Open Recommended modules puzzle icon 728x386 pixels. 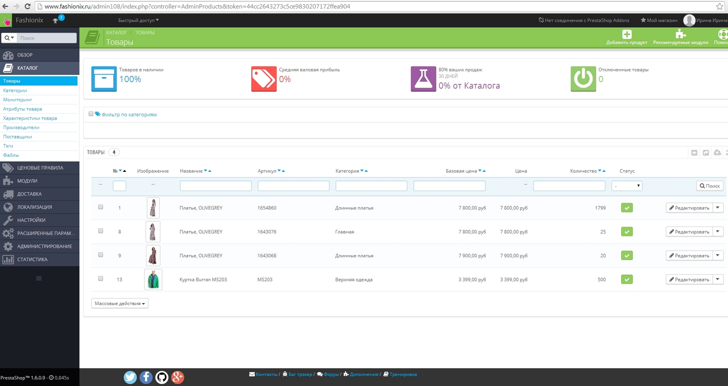[x=681, y=34]
